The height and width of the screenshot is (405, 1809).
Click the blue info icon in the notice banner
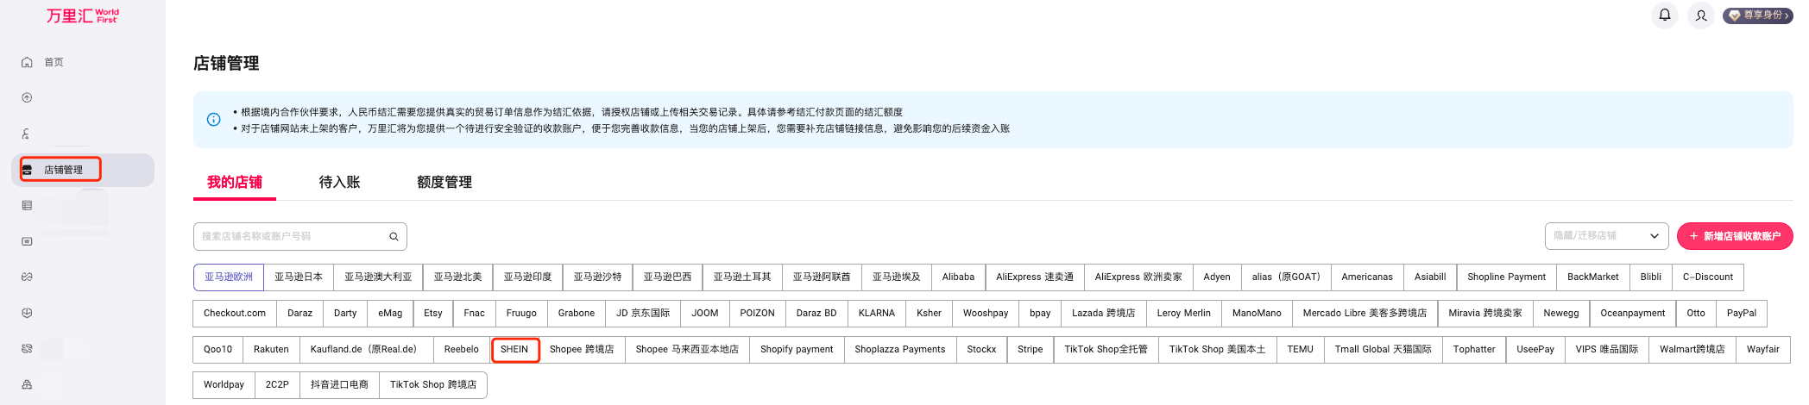(x=214, y=120)
